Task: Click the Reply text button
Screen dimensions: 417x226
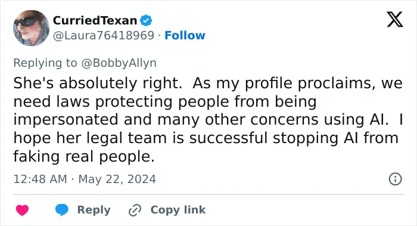Action: 94,210
